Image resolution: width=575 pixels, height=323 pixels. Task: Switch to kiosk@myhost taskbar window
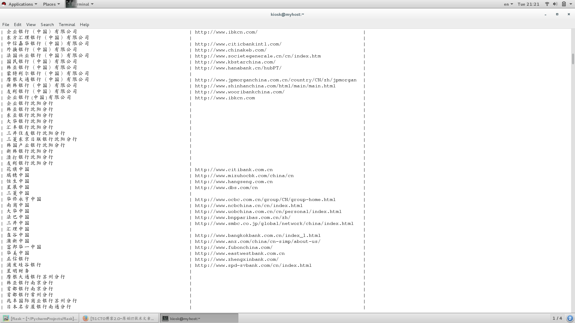(199, 319)
